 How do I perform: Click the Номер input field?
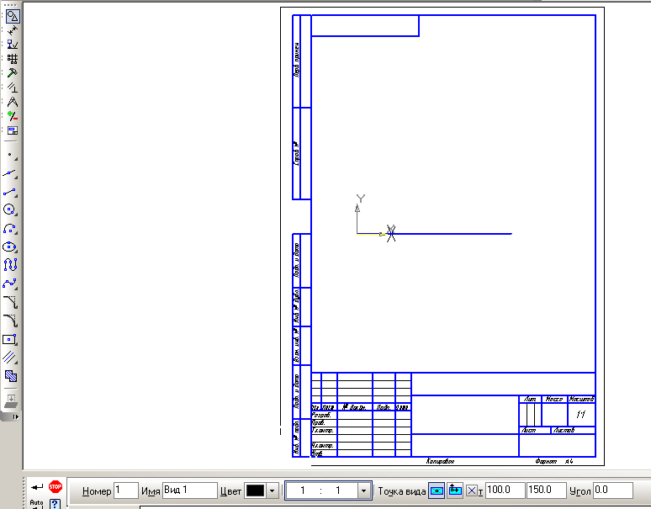click(126, 490)
